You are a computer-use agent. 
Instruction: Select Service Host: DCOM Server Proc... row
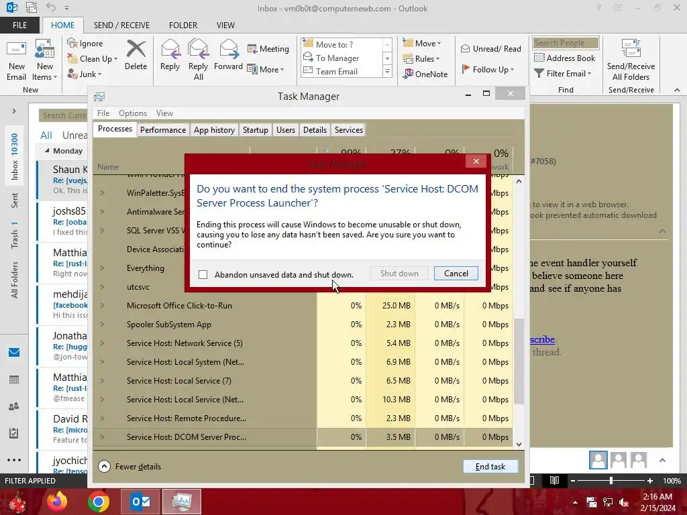coord(303,437)
